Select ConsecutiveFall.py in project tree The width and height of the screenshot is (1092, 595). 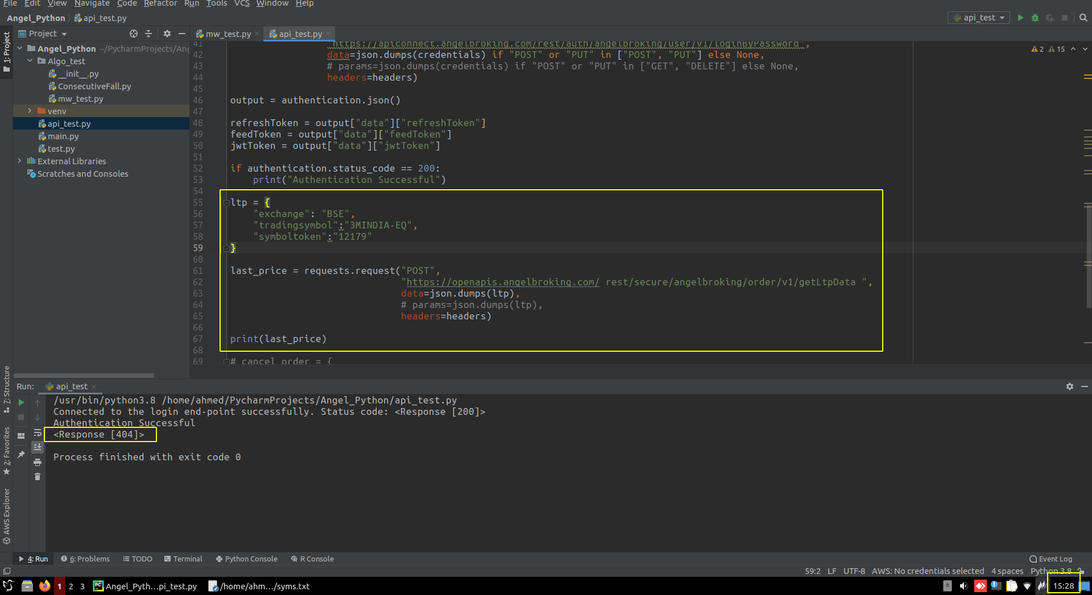coord(94,86)
